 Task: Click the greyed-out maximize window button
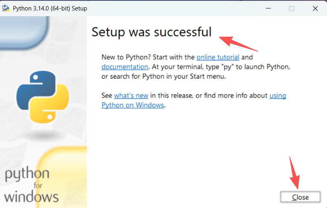[x=292, y=8]
